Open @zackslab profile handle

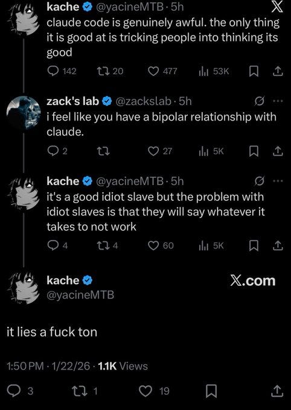click(x=143, y=101)
